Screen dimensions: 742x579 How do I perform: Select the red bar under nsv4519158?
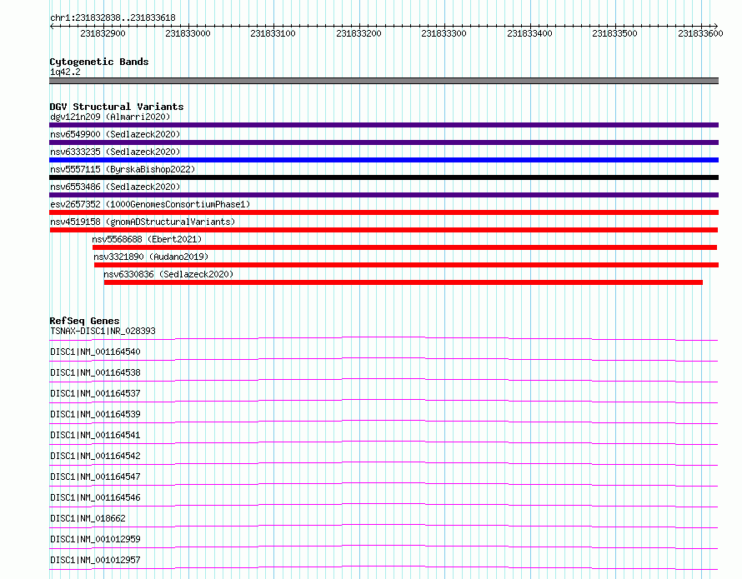pyautogui.click(x=384, y=230)
